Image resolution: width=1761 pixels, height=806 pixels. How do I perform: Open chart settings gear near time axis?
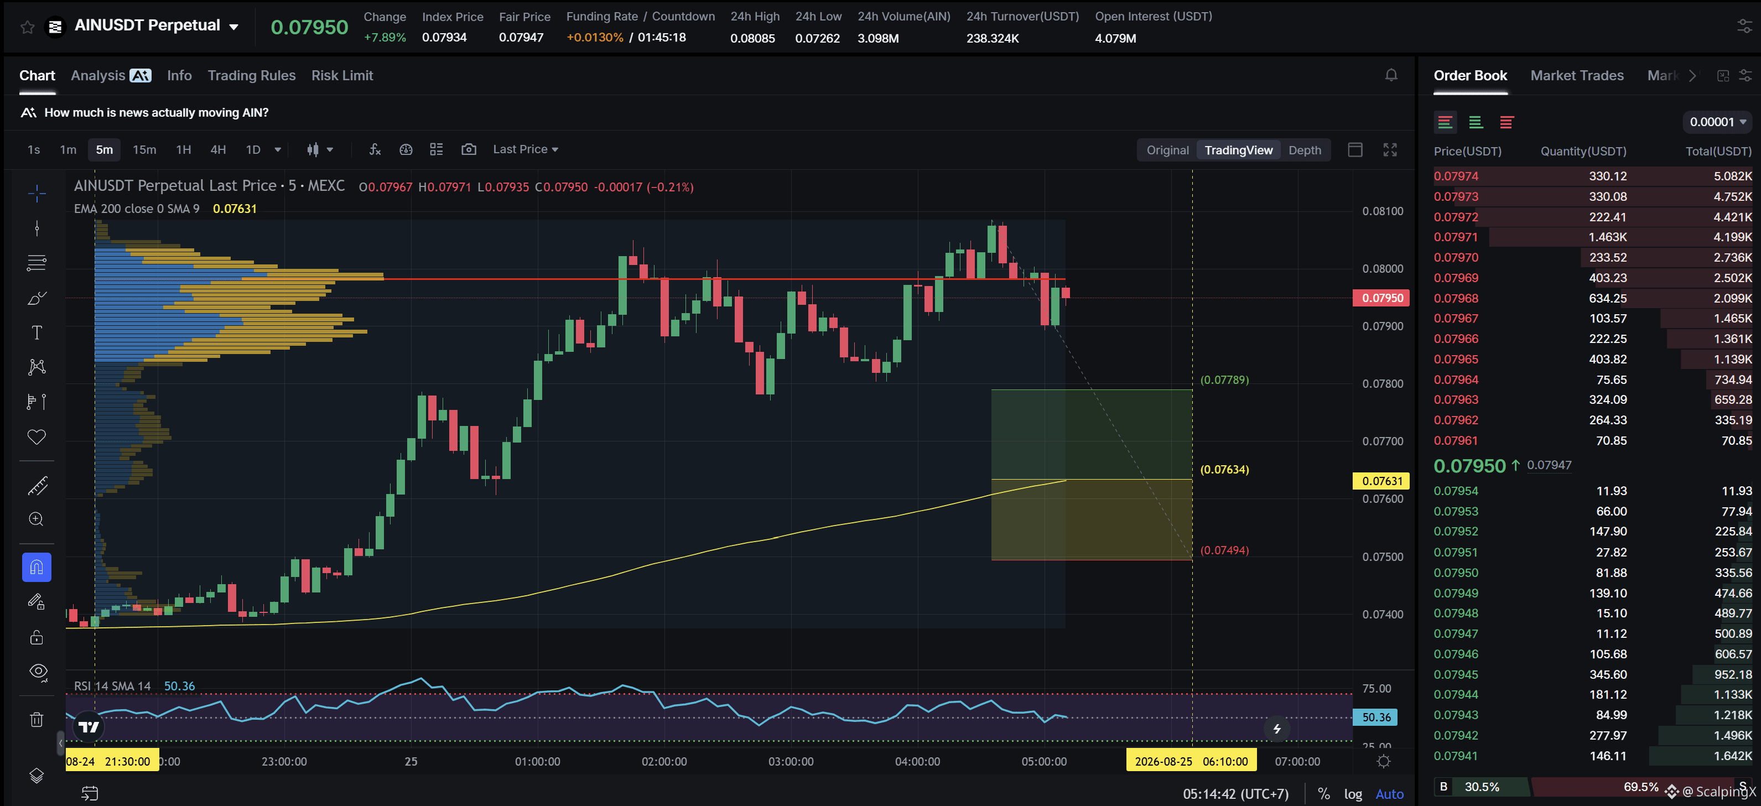click(1384, 762)
